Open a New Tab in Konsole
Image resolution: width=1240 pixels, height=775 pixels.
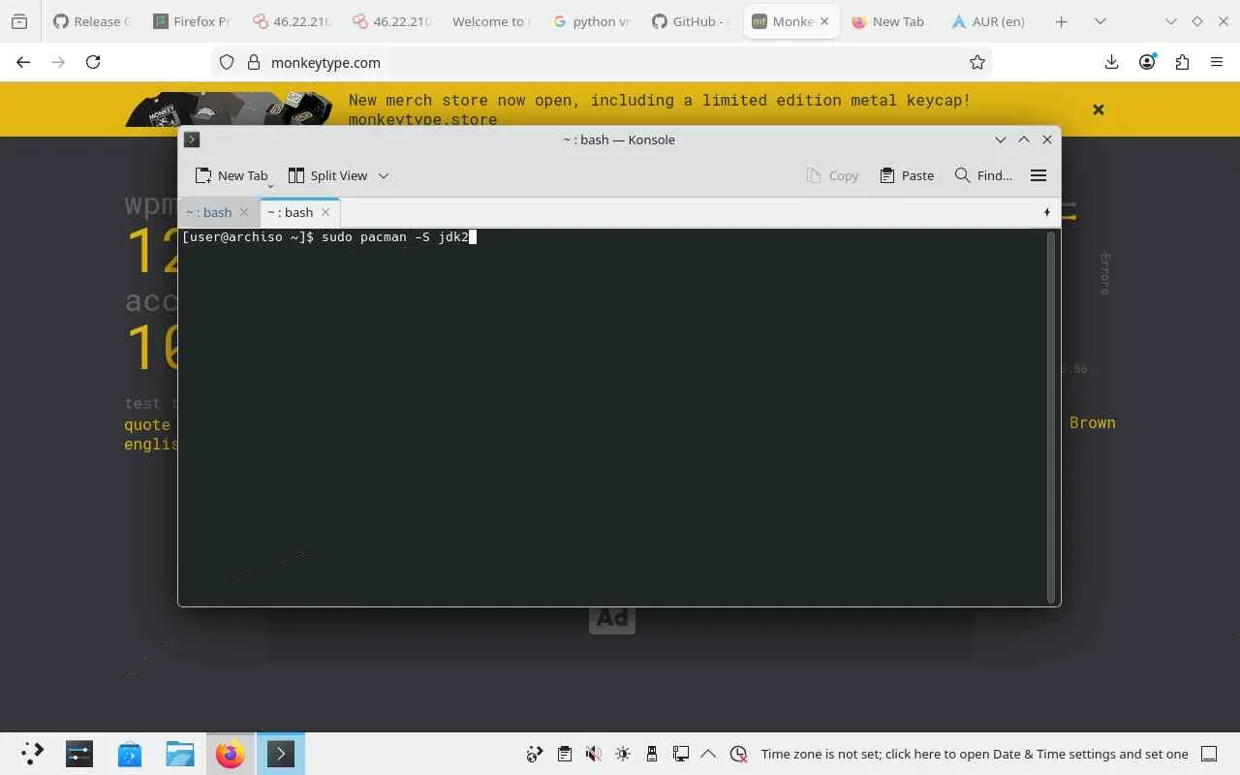click(x=231, y=175)
